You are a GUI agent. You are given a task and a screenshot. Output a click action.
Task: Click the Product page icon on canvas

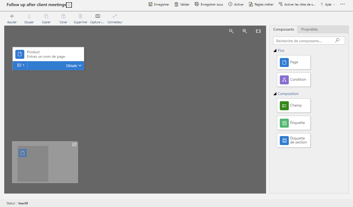(20, 54)
